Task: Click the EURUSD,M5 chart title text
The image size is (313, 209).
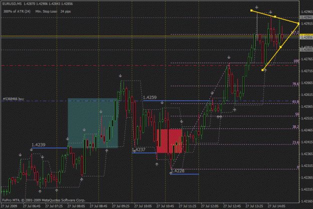Action: pos(12,4)
